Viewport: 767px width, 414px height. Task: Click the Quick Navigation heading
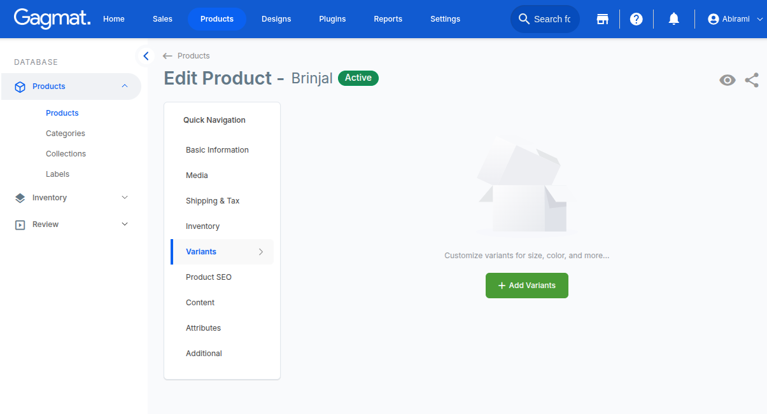click(215, 120)
